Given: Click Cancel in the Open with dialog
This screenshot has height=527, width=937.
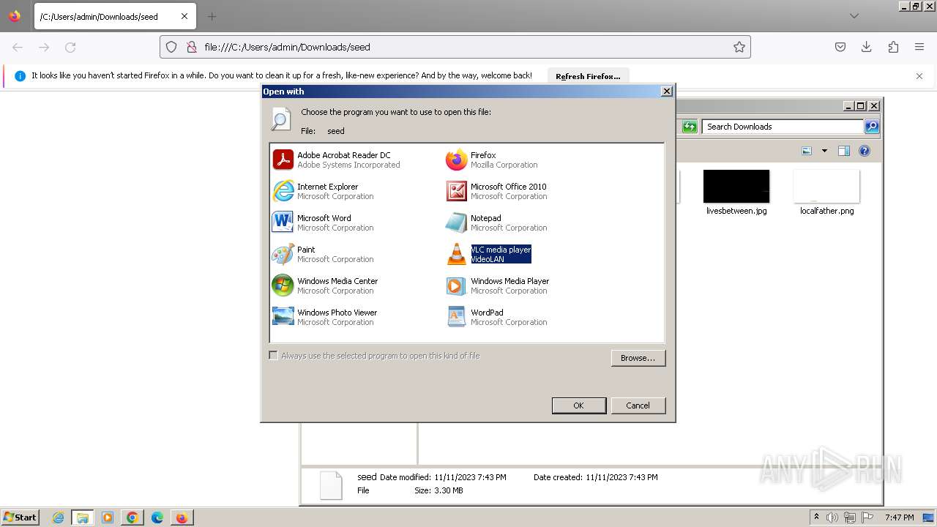Looking at the screenshot, I should 638,405.
